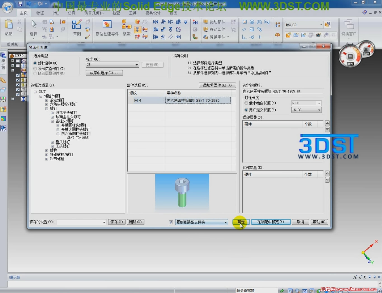Screen dimensions: 382x293
Task: Expand the 盘头螺钉 tree node
Action: (52, 142)
